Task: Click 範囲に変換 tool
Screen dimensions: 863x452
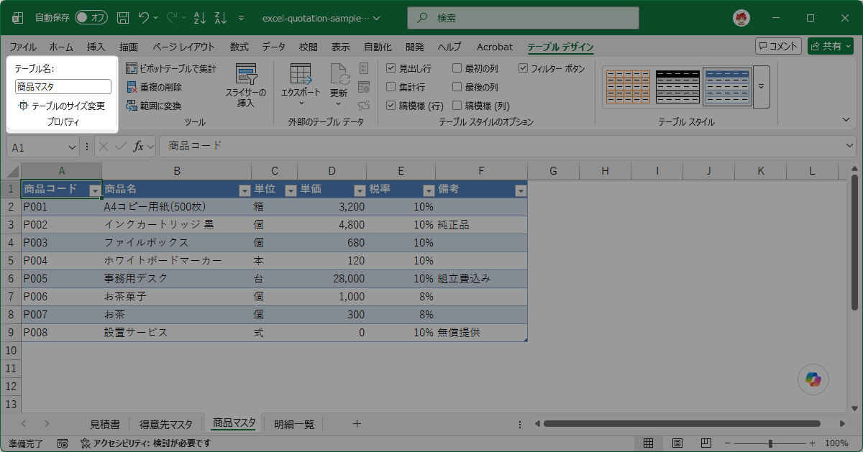Action: coord(154,106)
